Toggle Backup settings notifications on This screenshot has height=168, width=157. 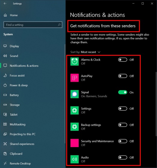point(123,125)
